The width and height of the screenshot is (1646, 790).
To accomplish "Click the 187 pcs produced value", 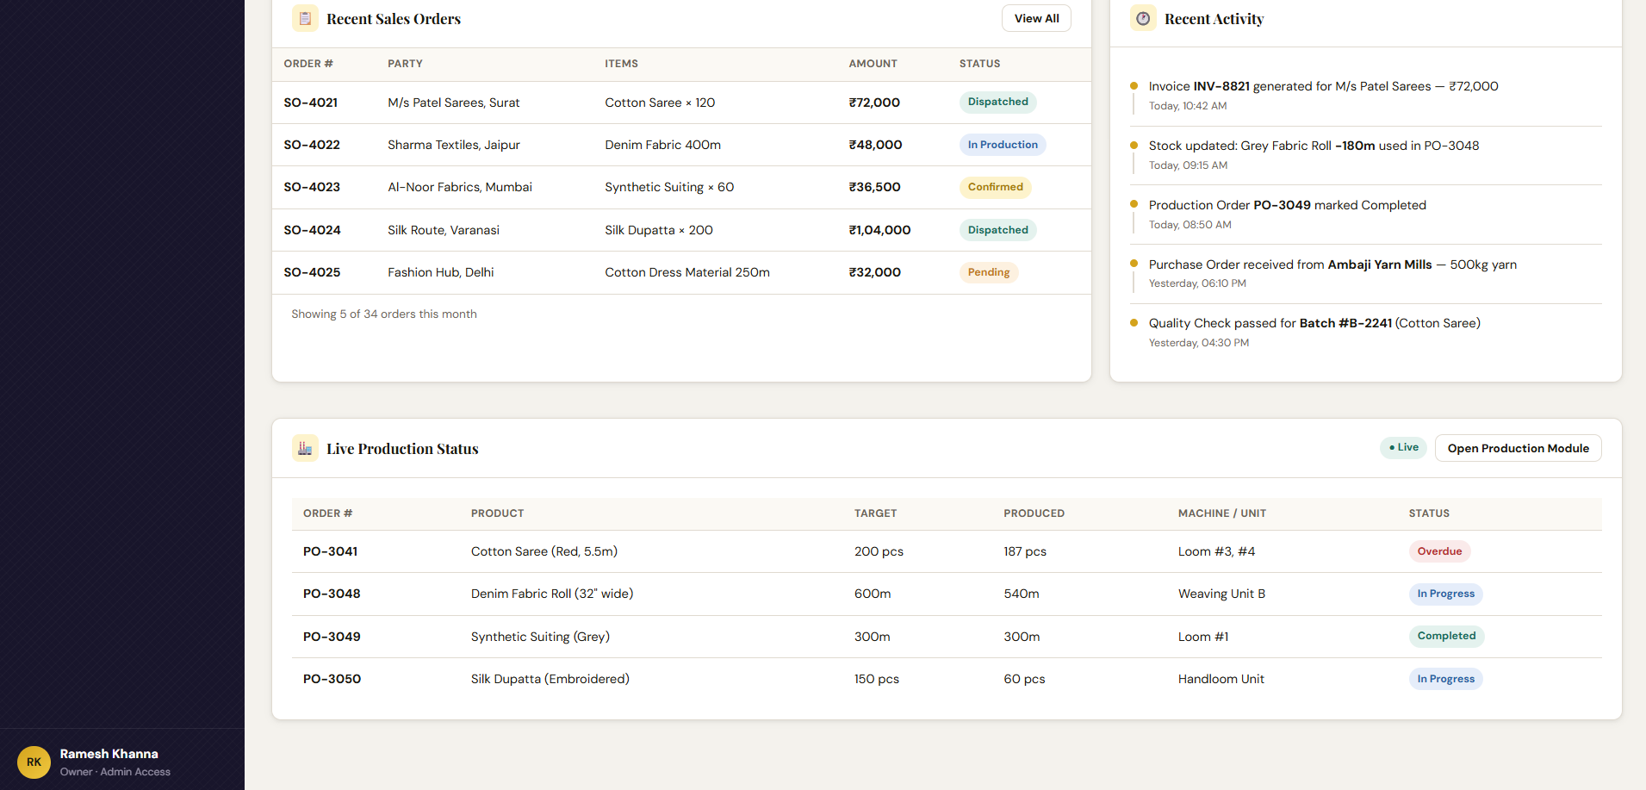I will pyautogui.click(x=1025, y=551).
